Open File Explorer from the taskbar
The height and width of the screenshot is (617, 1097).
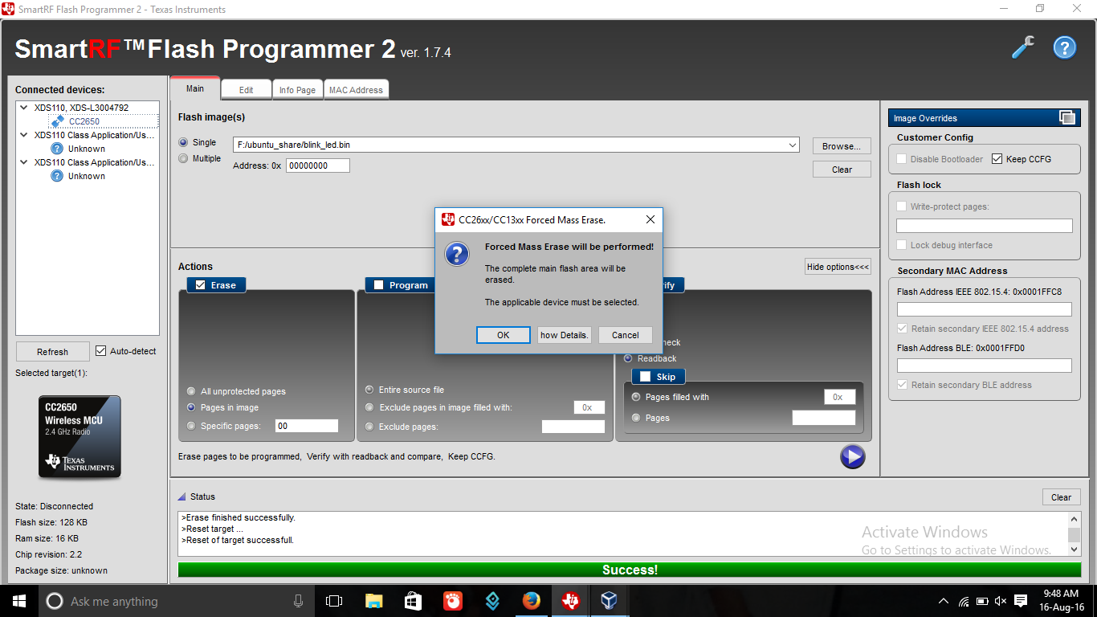[373, 601]
